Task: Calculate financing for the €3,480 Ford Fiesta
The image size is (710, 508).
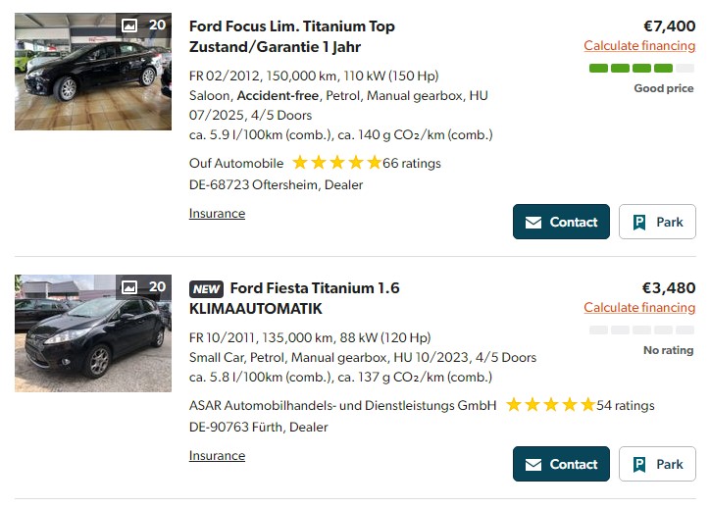Action: click(x=639, y=308)
